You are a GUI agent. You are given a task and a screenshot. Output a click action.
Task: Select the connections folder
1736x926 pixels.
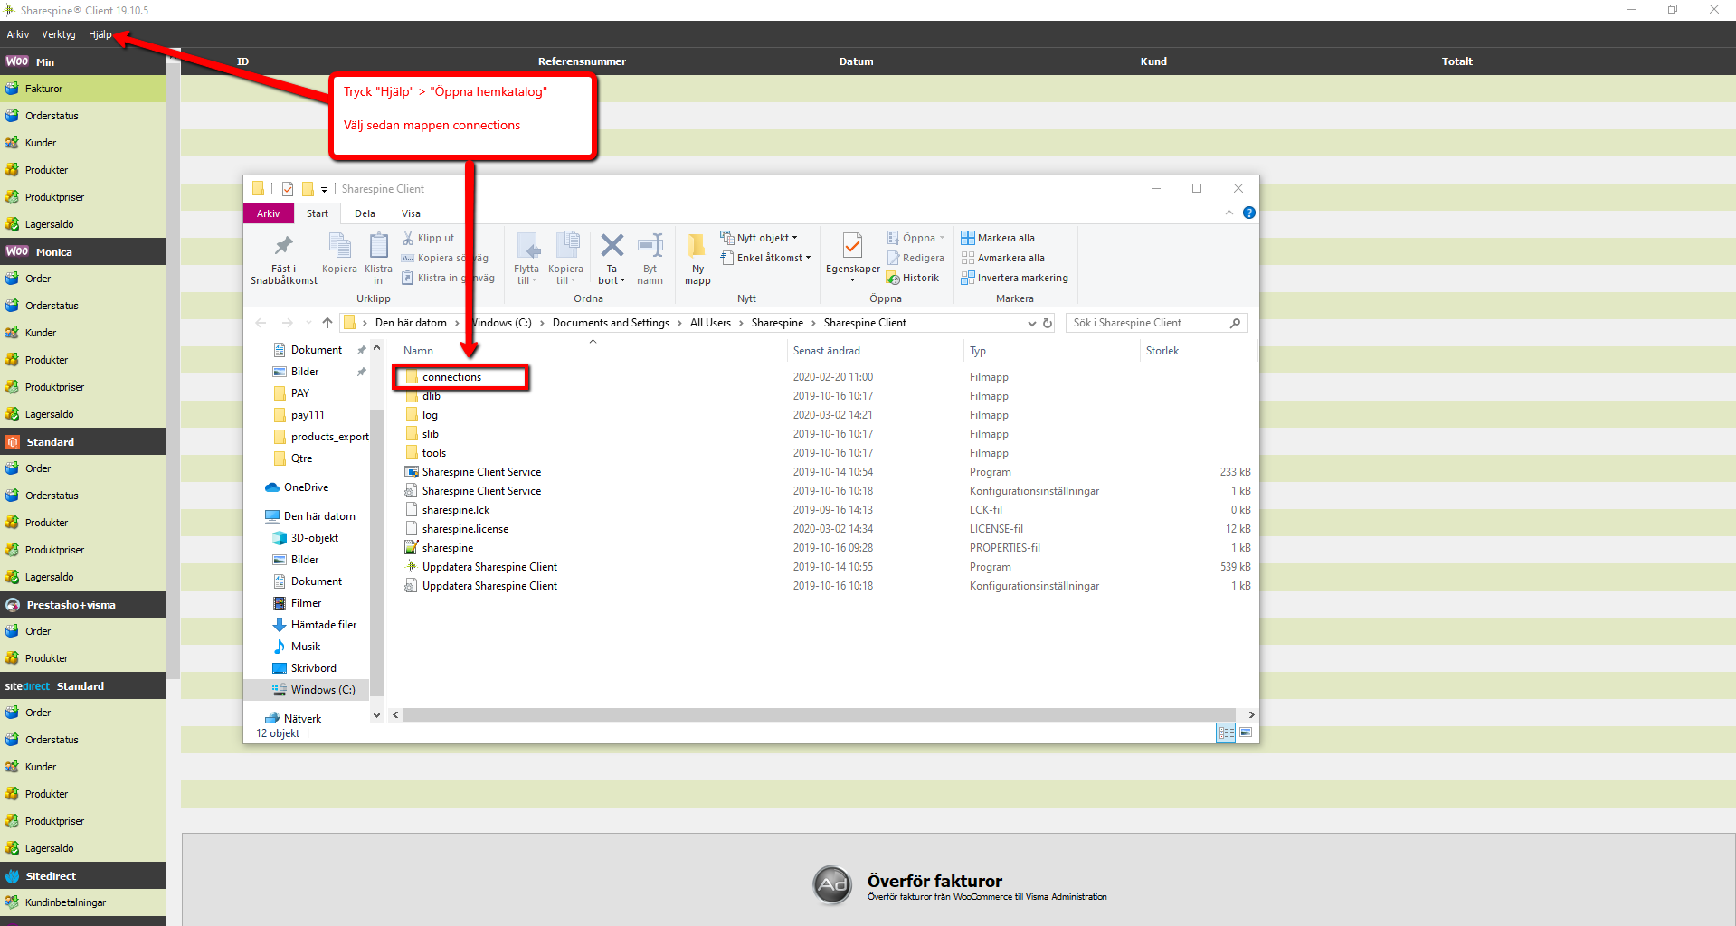(451, 377)
